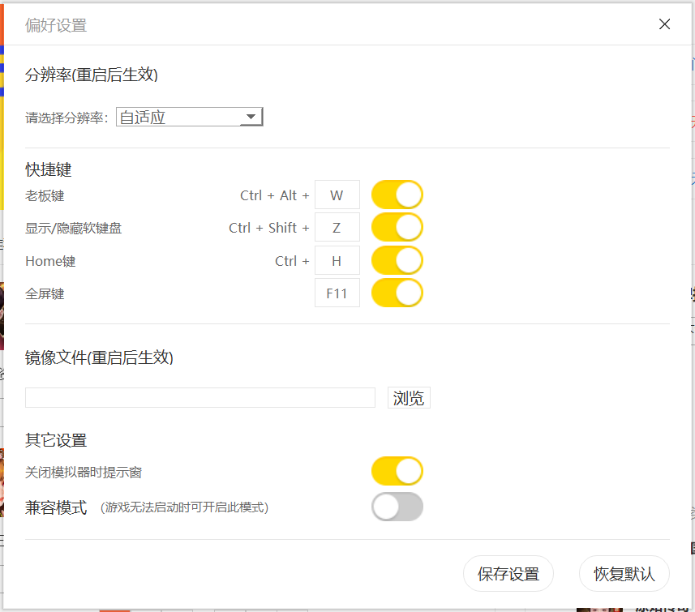Disable the Home键 shortcut toggle
695x612 pixels.
tap(397, 260)
